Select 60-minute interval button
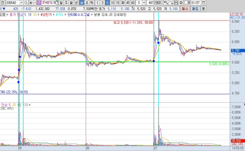 pyautogui.click(x=133, y=3)
